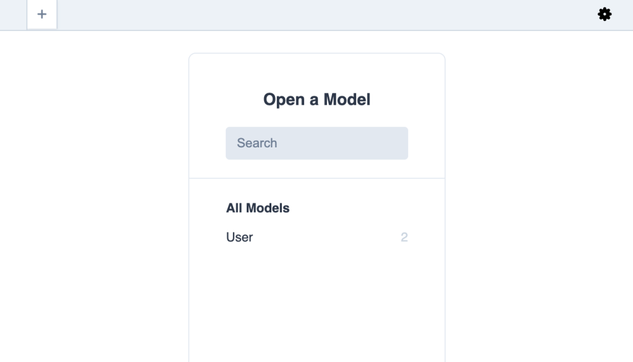Open a new tab with the plus button

[42, 14]
